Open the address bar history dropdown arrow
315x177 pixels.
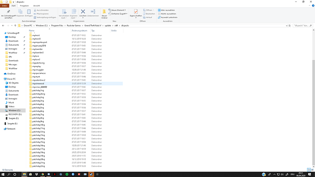pos(287,26)
